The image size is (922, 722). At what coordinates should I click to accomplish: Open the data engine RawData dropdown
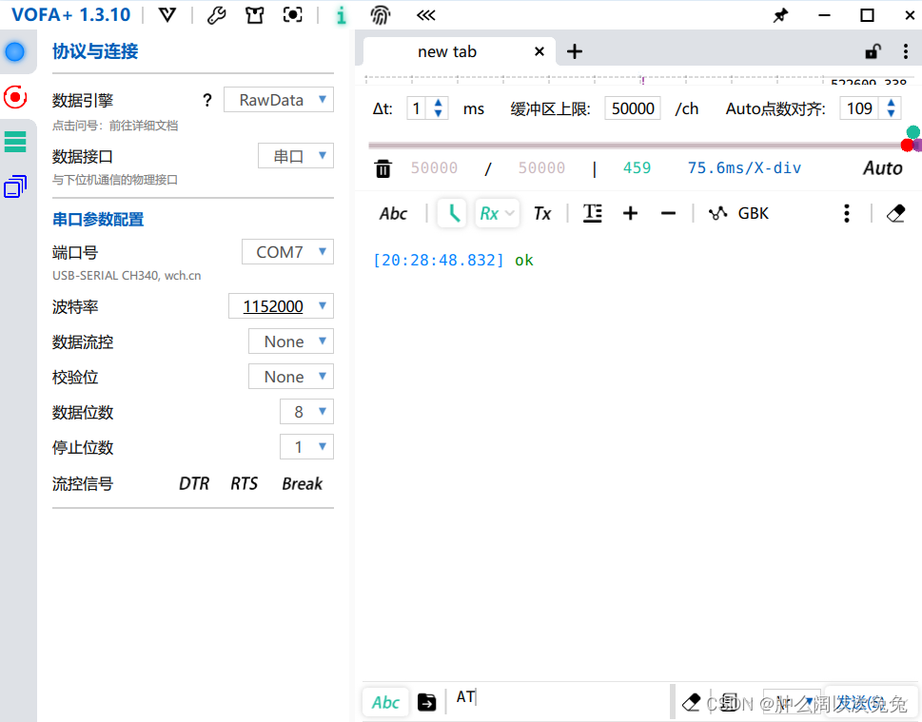tap(279, 100)
